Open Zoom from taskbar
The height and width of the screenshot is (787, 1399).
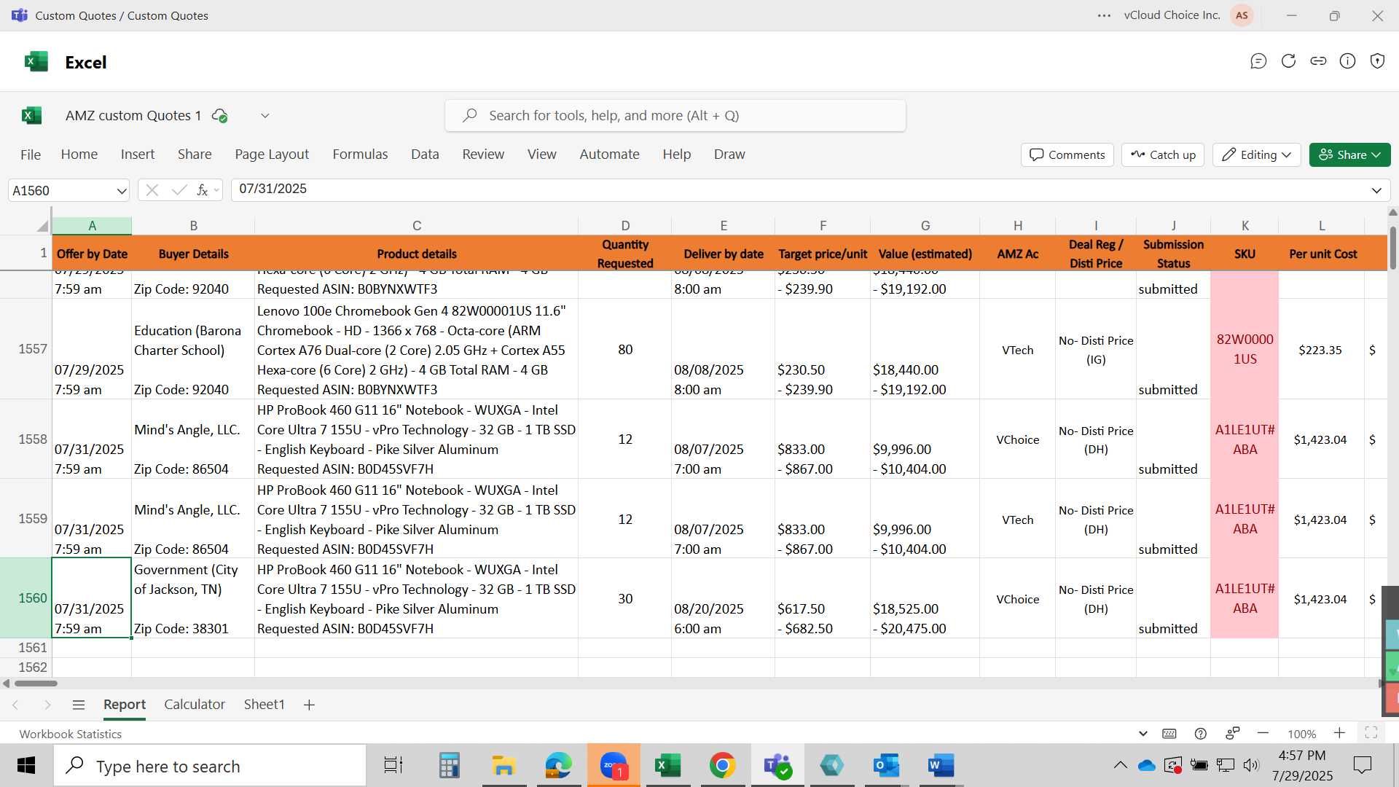(614, 765)
